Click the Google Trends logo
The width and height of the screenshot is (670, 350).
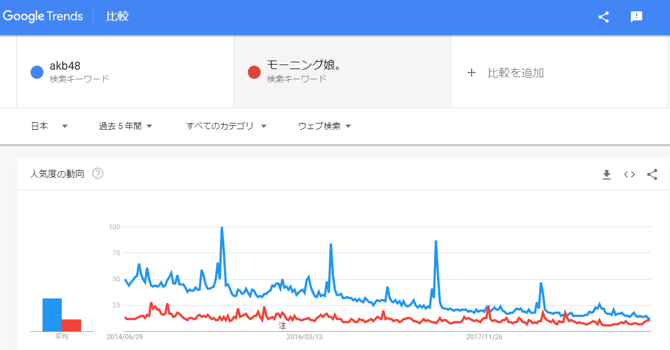(x=43, y=16)
